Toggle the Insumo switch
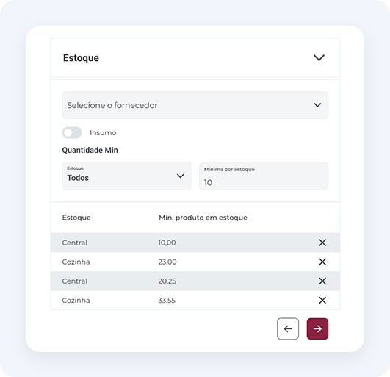 click(72, 132)
